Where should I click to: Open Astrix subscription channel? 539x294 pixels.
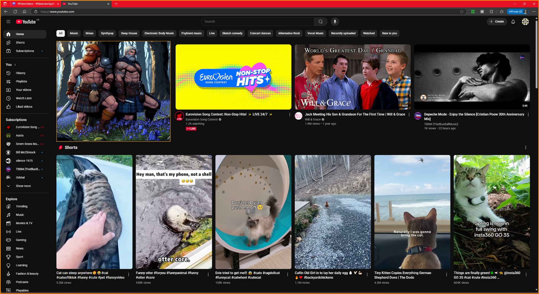click(25, 136)
